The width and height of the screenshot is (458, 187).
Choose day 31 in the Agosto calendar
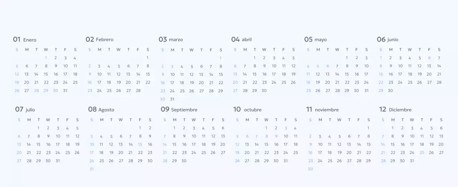(x=92, y=169)
